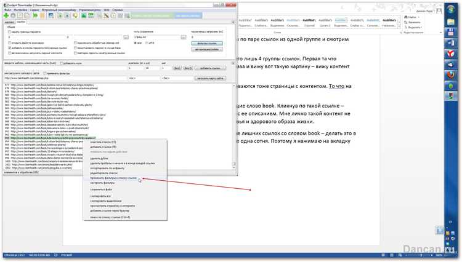Click the green picture icon in toolbar
The height and width of the screenshot is (262, 462).
84,15
